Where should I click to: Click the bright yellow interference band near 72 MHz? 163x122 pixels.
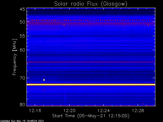tap(91, 85)
